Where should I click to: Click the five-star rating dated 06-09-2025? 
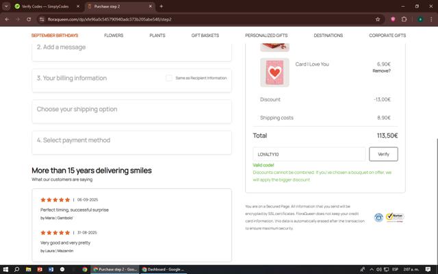(55, 199)
